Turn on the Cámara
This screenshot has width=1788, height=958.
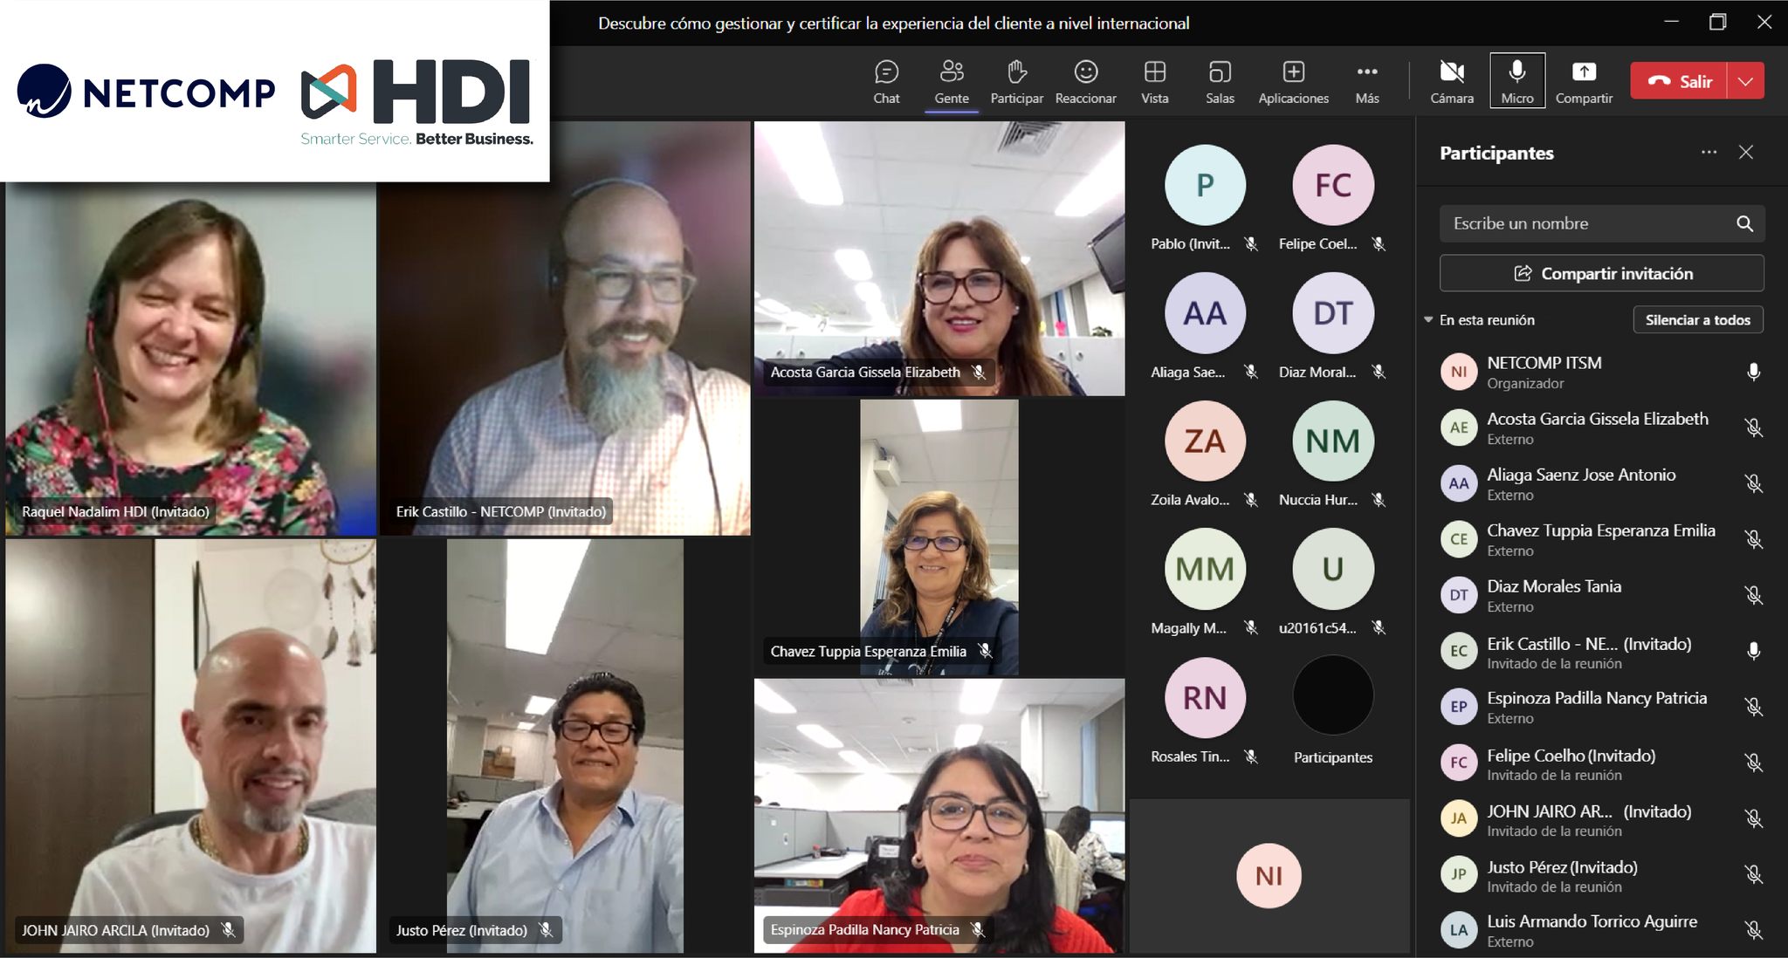[x=1451, y=82]
